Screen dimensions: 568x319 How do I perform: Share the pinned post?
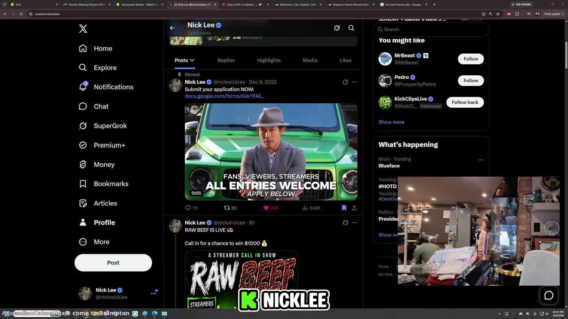[x=354, y=208]
